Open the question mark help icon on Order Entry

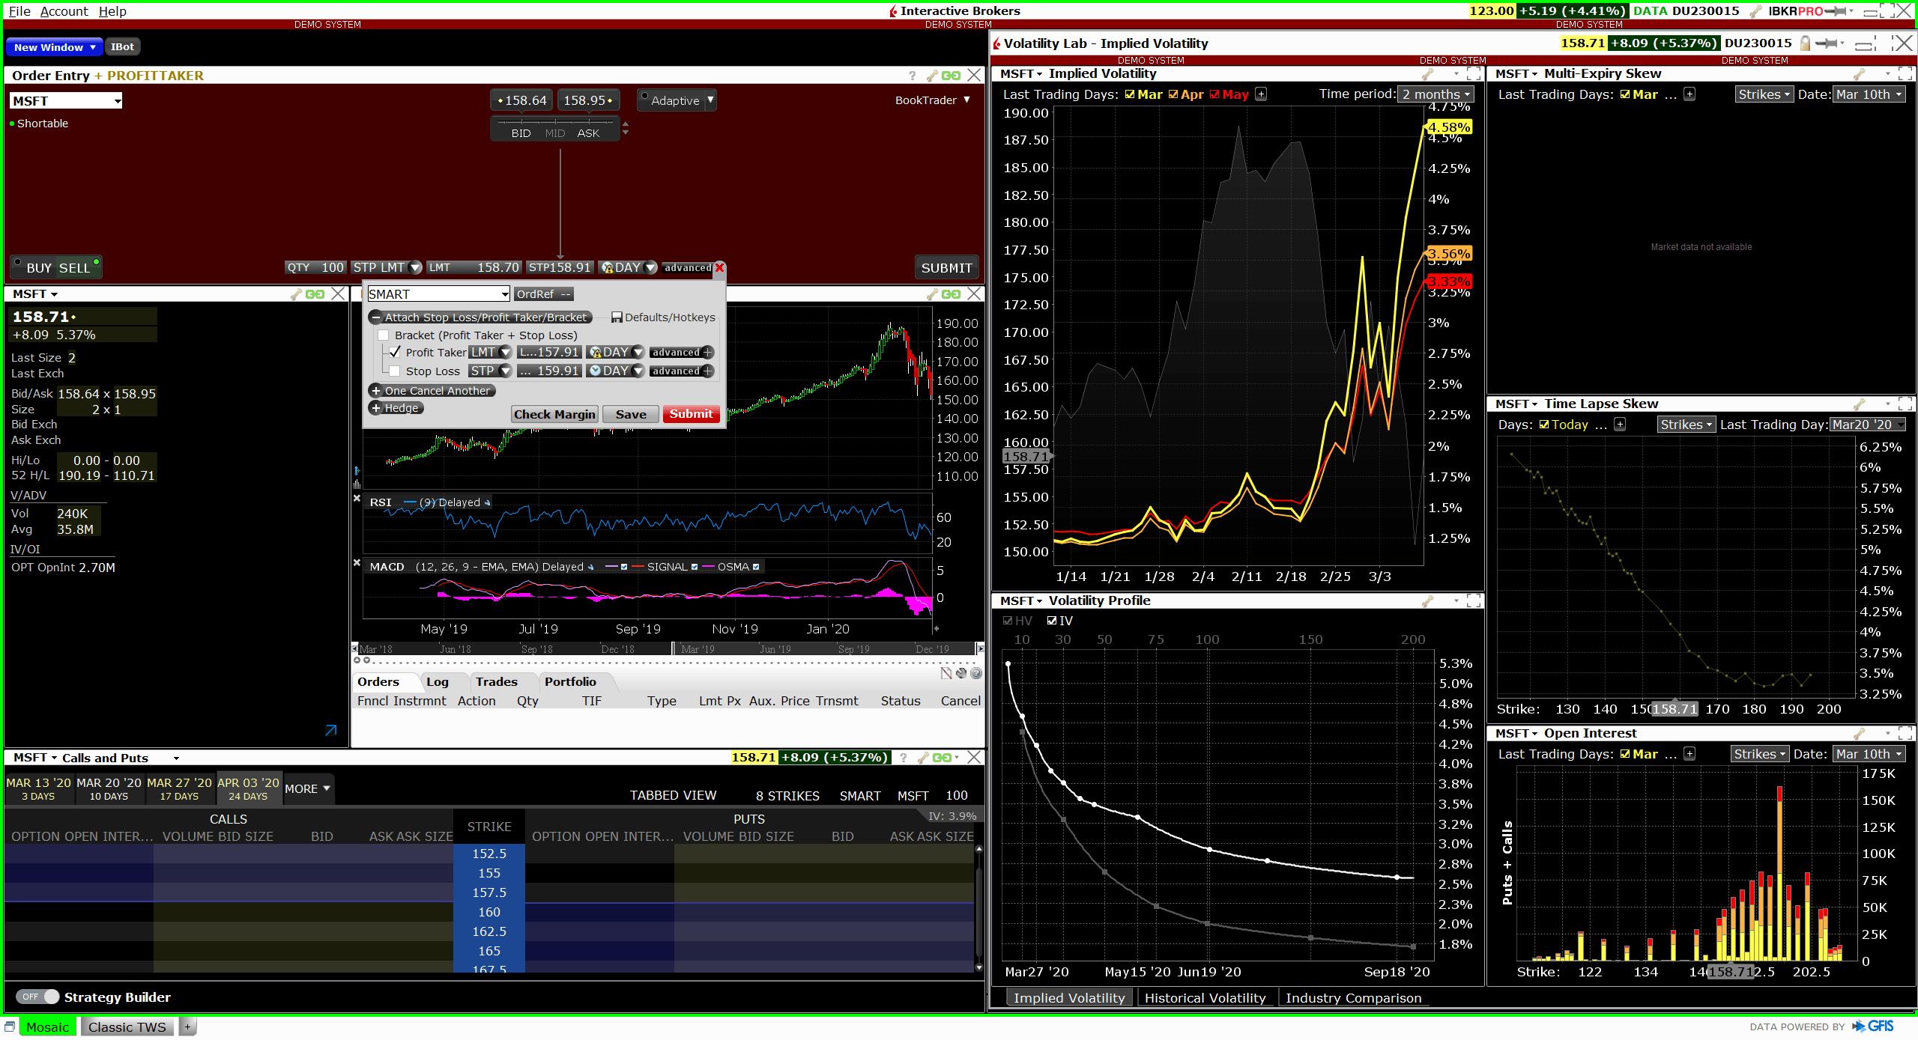tap(911, 75)
